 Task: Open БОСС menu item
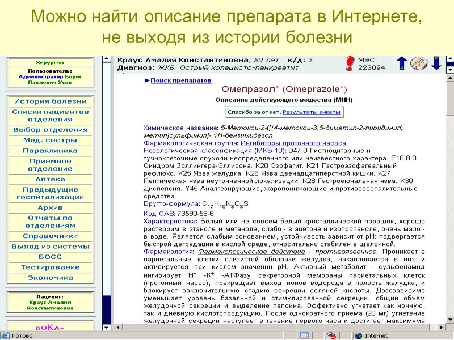coord(51,257)
